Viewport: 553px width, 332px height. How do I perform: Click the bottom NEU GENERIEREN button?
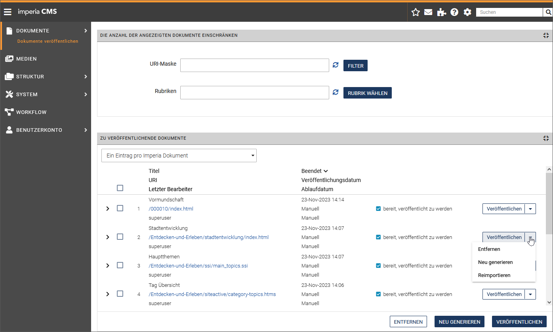(x=460, y=322)
